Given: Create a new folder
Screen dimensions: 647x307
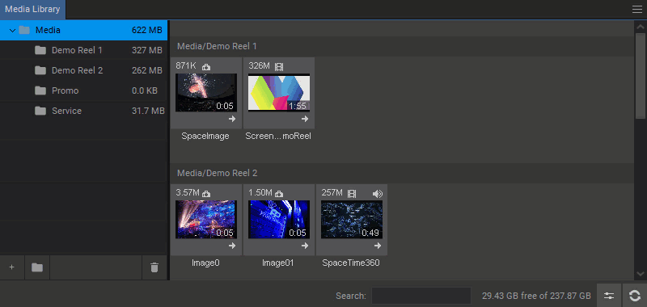Looking at the screenshot, I should click(37, 267).
